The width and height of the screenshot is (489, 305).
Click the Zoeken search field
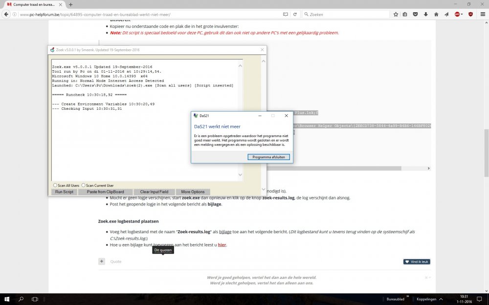tap(346, 14)
